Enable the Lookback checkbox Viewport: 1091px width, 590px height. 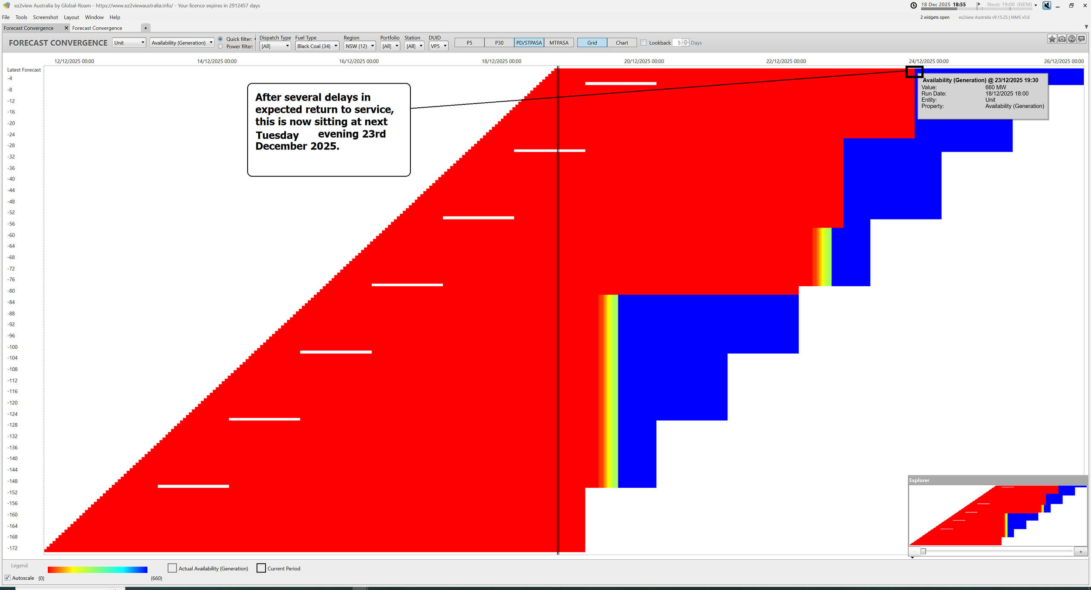click(x=644, y=43)
